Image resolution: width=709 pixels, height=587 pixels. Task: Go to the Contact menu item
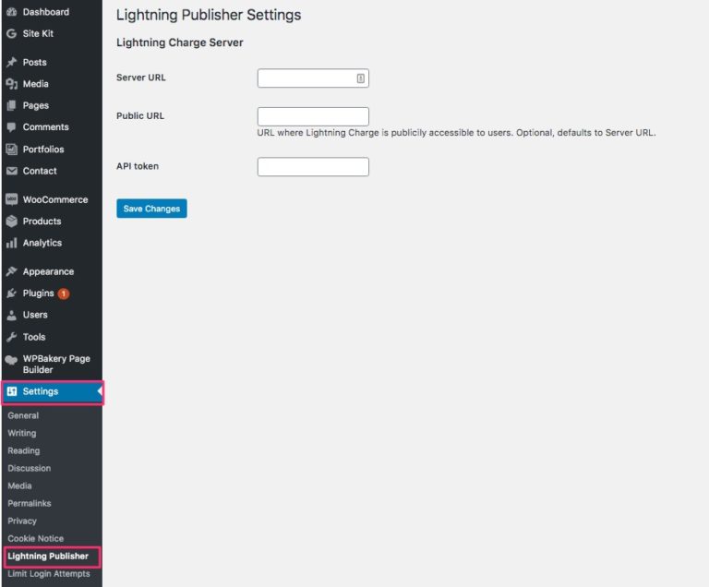click(x=40, y=171)
